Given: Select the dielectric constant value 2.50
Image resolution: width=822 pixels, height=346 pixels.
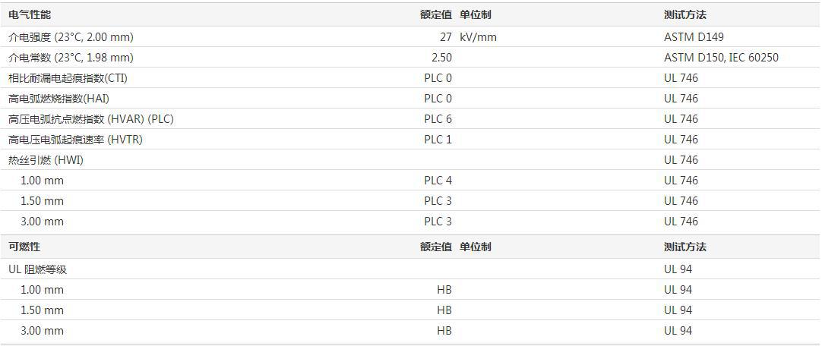Looking at the screenshot, I should pos(441,57).
